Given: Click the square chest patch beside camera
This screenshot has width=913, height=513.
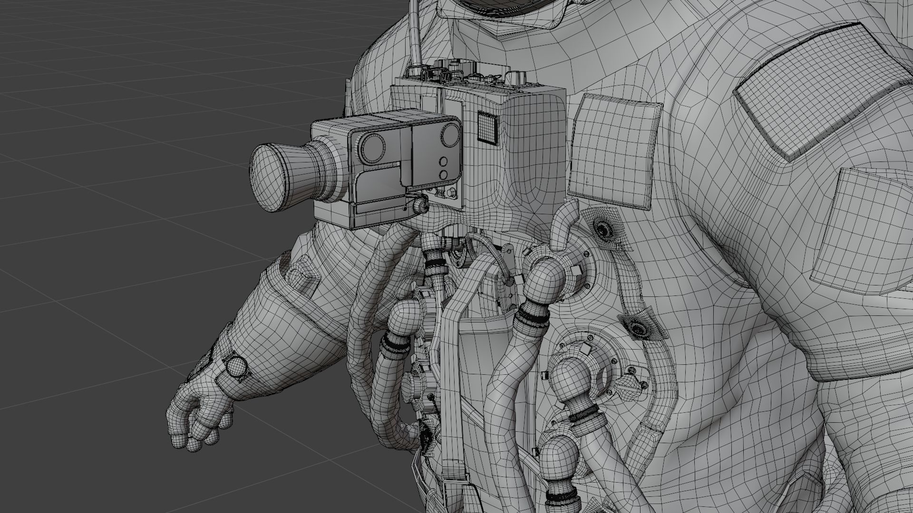Looking at the screenshot, I should (614, 151).
